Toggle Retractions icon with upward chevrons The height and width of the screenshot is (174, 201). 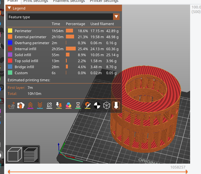click(31, 106)
